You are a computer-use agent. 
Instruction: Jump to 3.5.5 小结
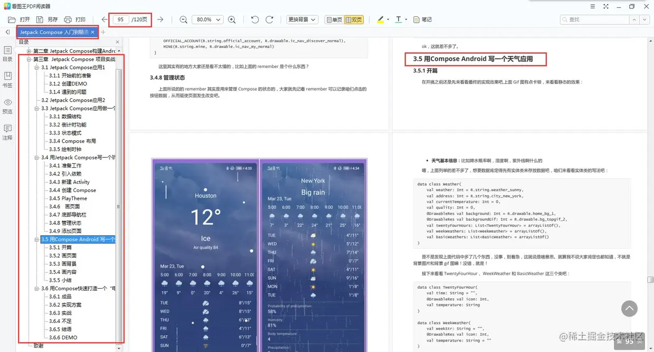click(x=60, y=280)
